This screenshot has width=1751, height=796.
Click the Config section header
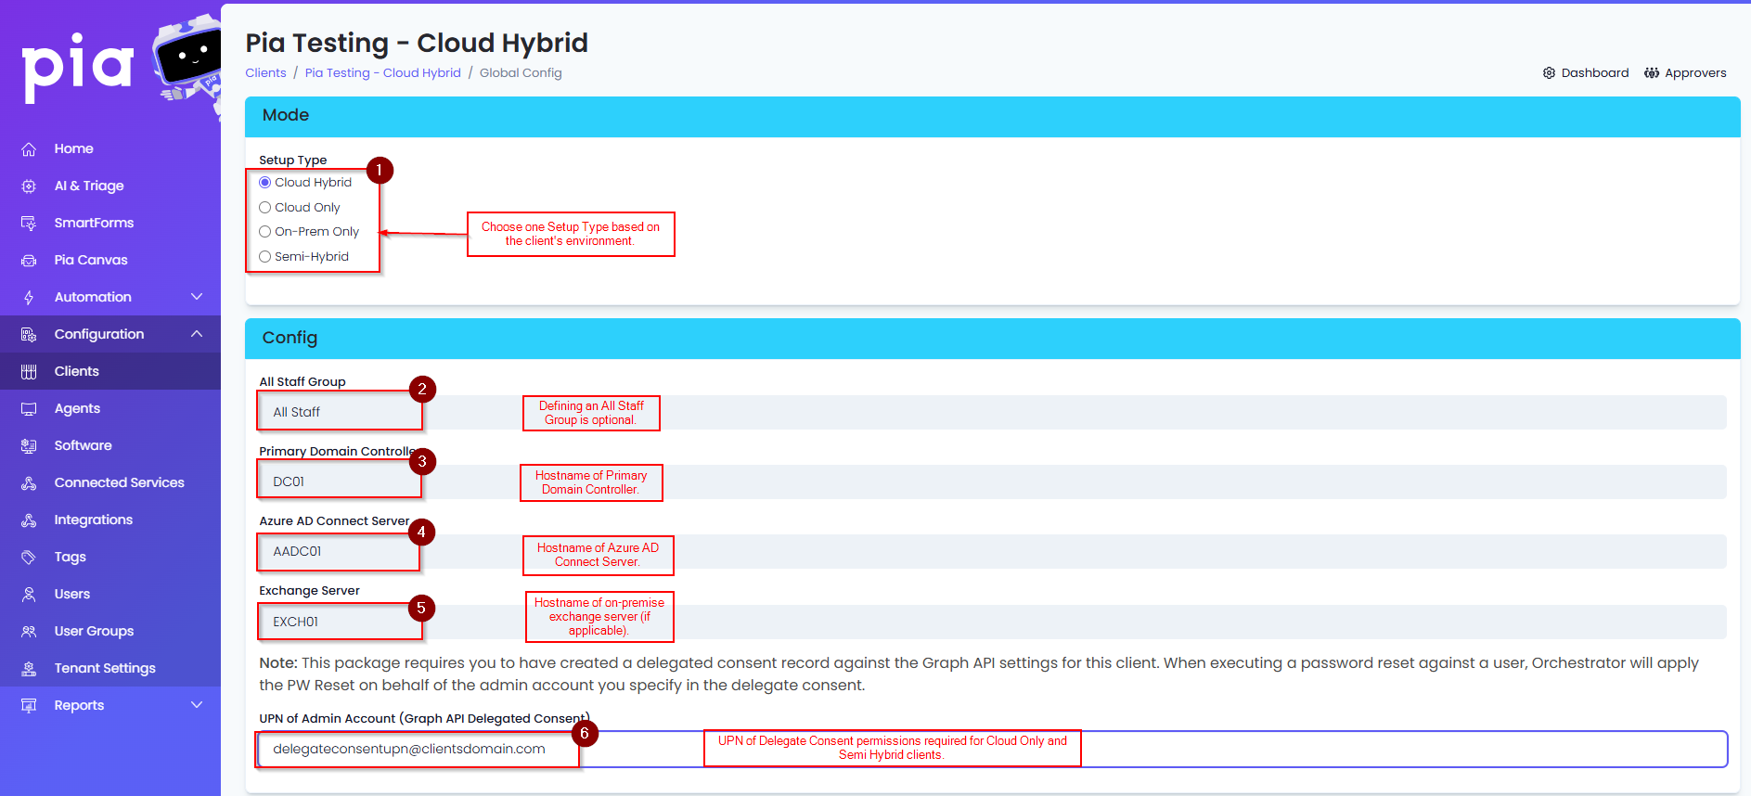[x=993, y=339]
